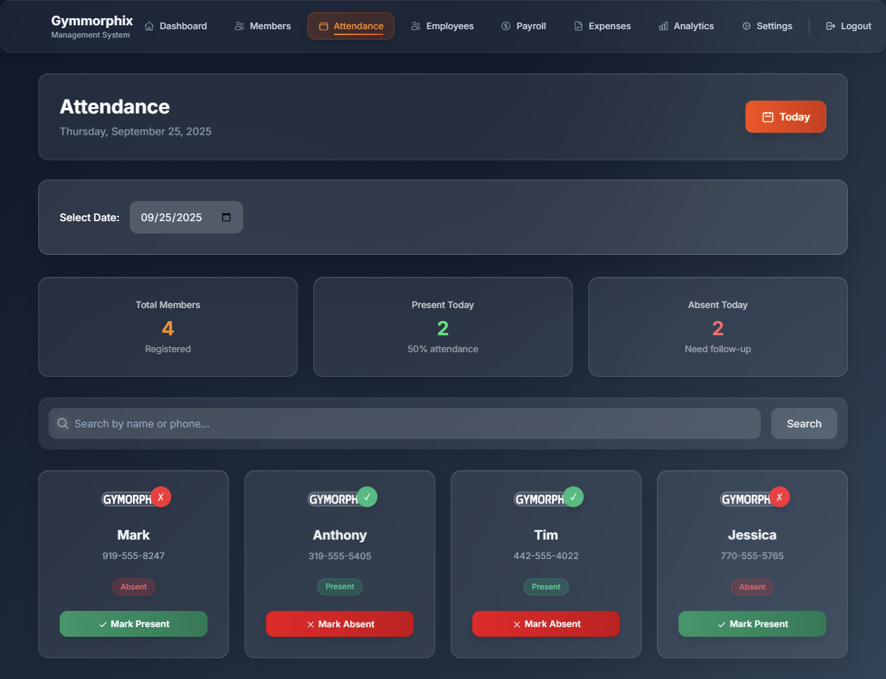Click the red X badge on Mark's avatar
This screenshot has width=886, height=679.
pos(162,497)
